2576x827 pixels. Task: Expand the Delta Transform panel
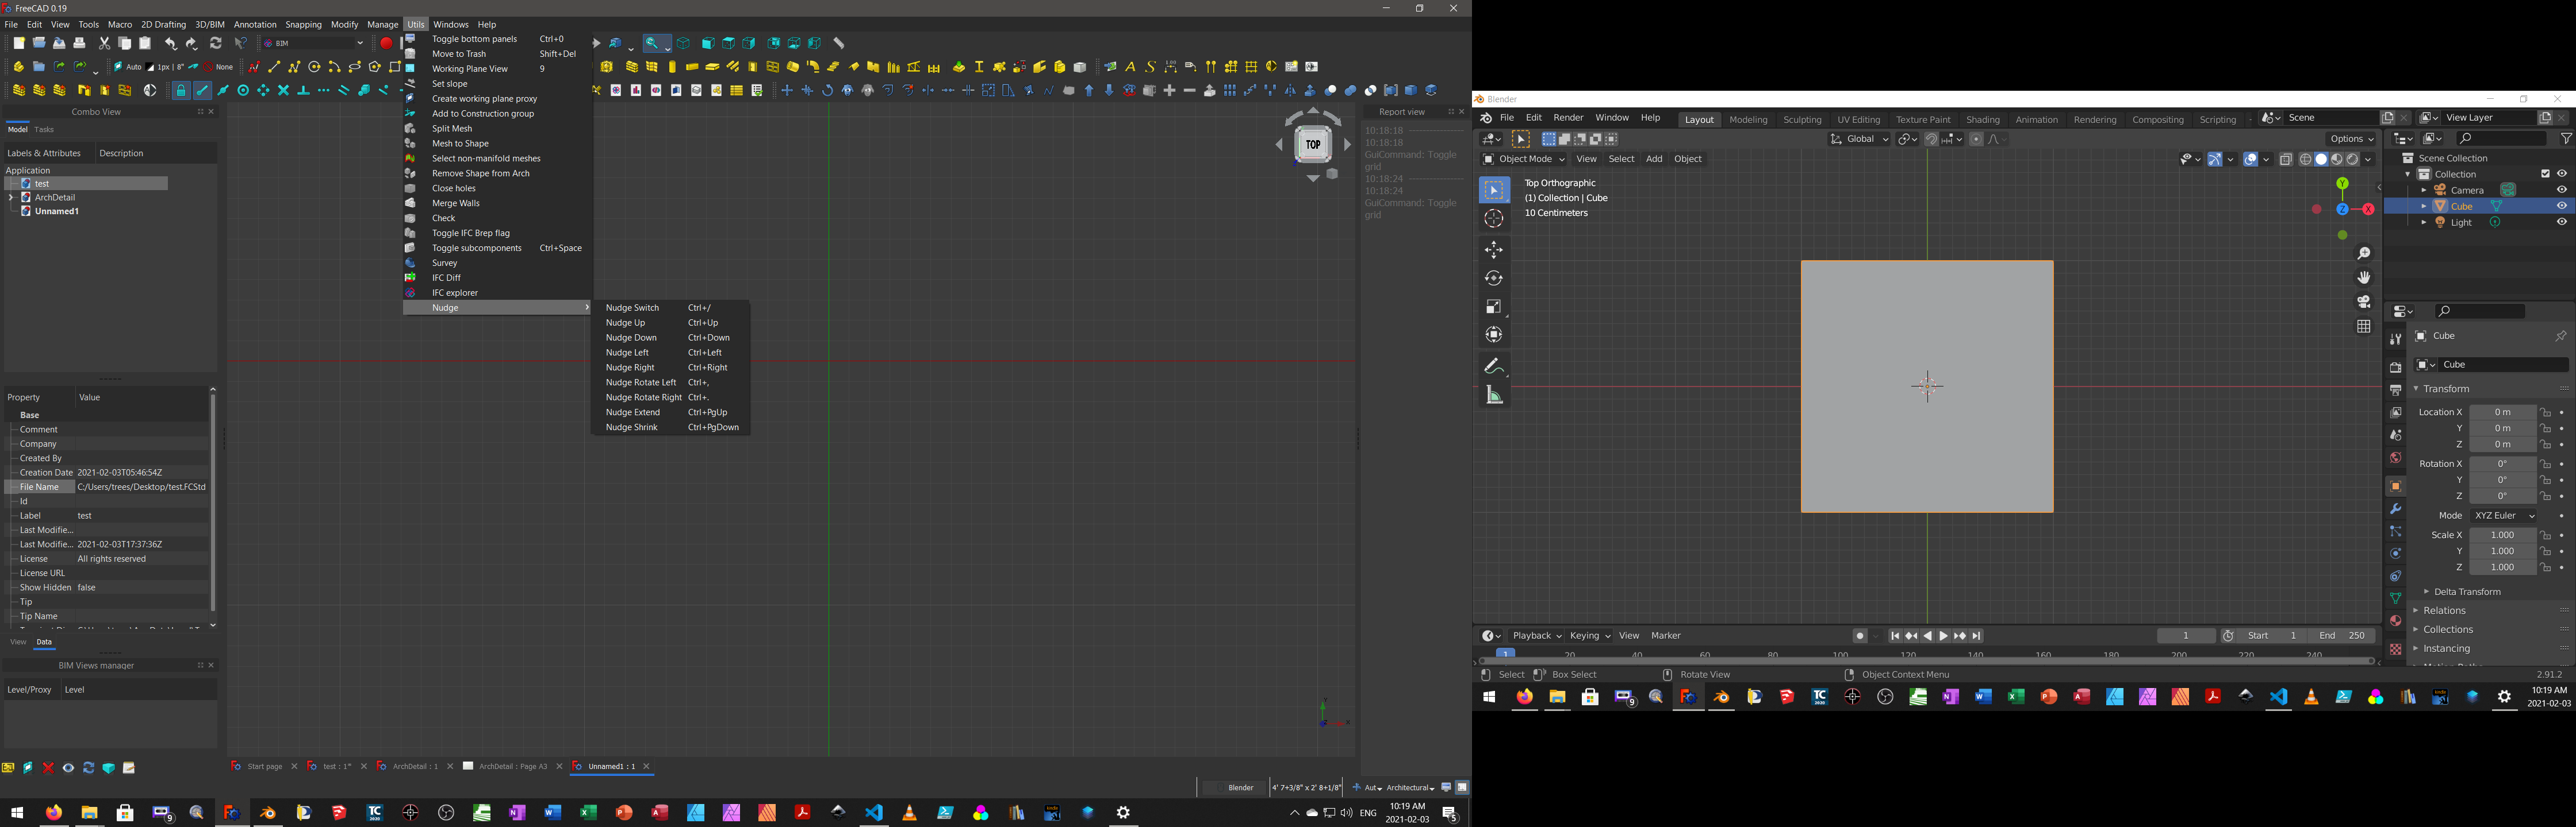[2466, 592]
